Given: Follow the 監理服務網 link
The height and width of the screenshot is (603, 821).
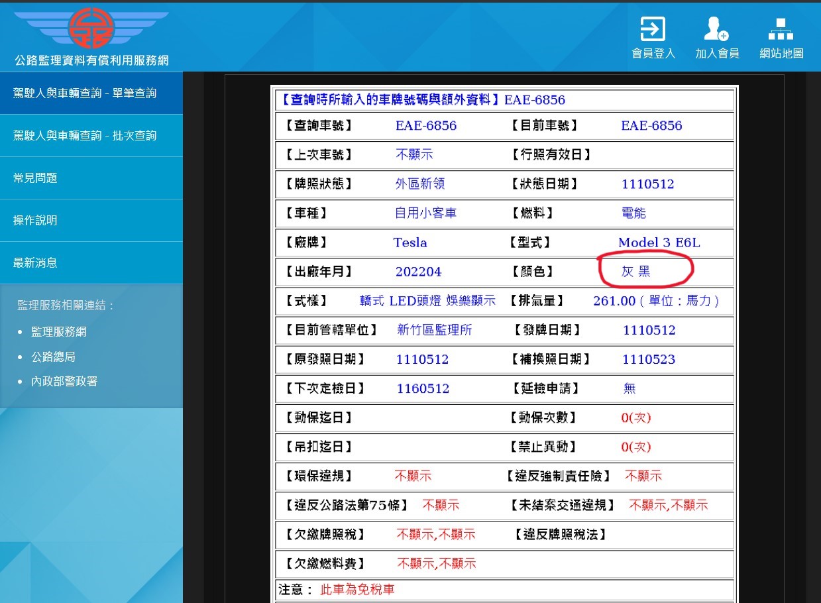Looking at the screenshot, I should click(59, 331).
